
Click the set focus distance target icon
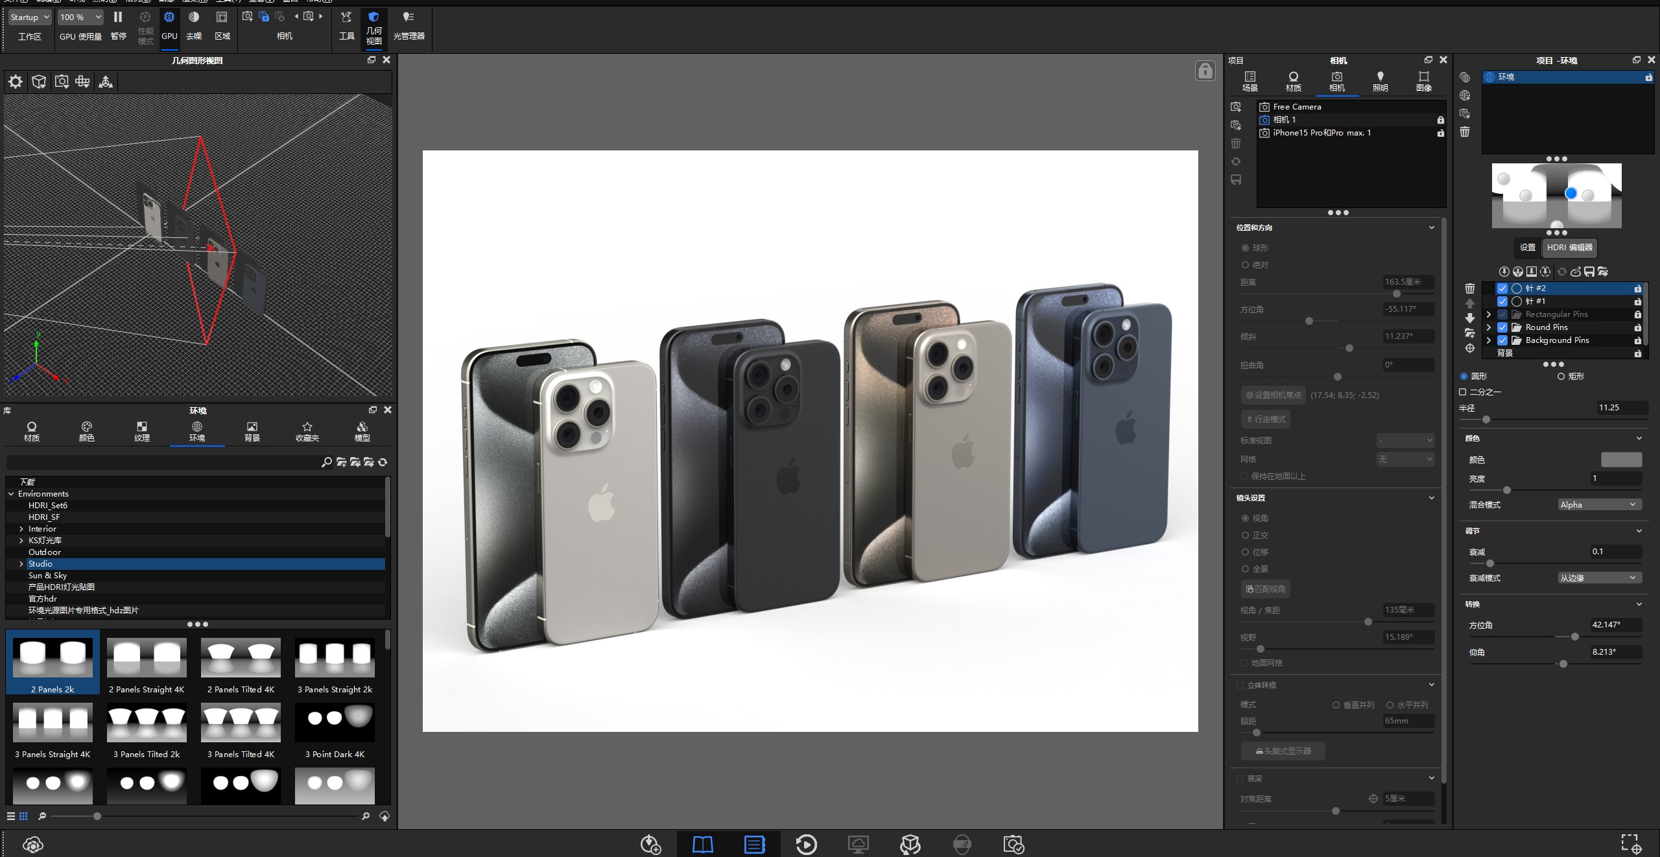pos(1373,799)
